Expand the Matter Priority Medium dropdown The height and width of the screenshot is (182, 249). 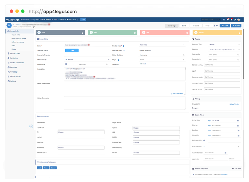(87, 60)
